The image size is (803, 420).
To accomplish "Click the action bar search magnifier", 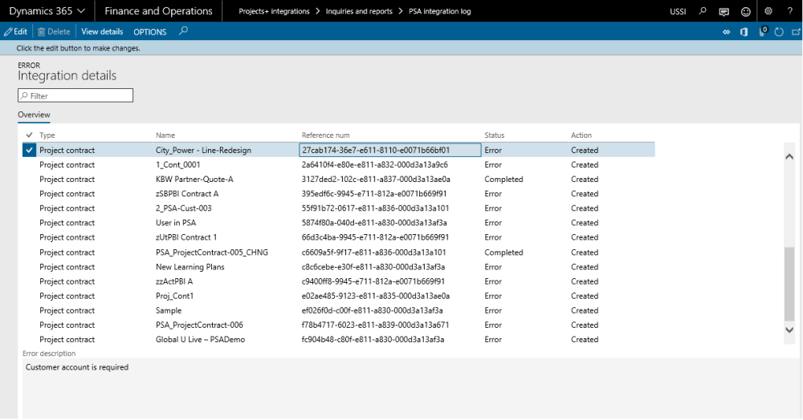I will click(x=183, y=31).
